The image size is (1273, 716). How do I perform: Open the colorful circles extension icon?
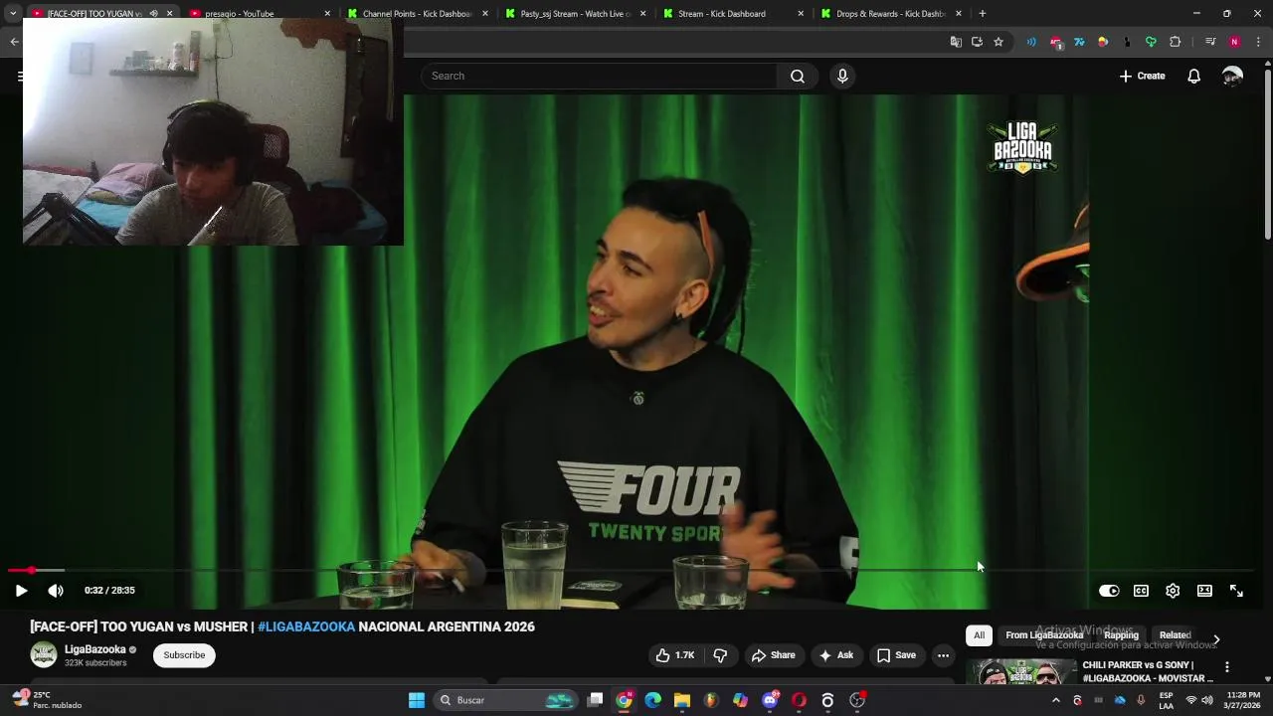[x=1103, y=42]
